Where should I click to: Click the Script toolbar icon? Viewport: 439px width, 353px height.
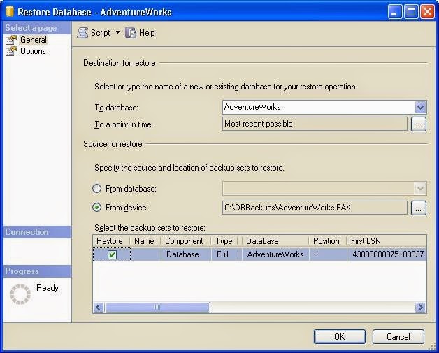click(x=82, y=33)
